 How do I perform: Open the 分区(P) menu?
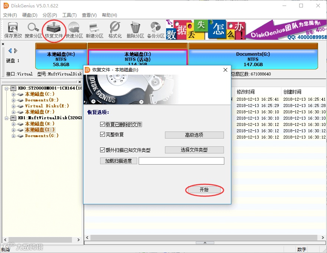(50, 15)
